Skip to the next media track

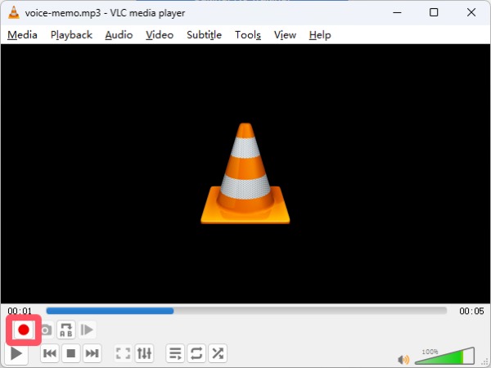point(92,353)
